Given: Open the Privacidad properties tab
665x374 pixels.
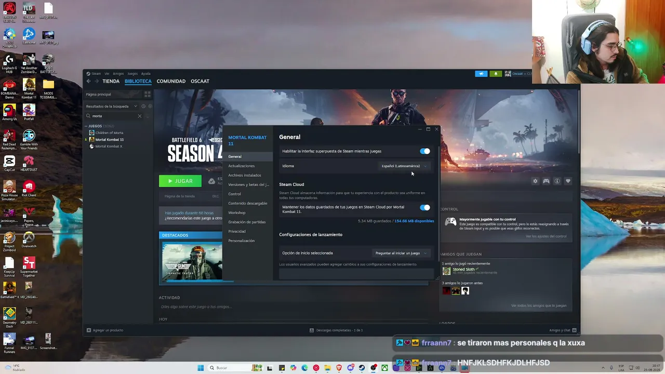Looking at the screenshot, I should click(237, 231).
